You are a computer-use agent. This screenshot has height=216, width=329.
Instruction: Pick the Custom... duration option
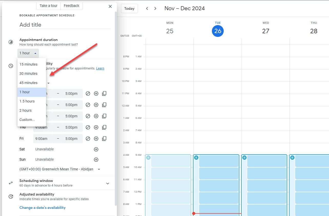(27, 120)
